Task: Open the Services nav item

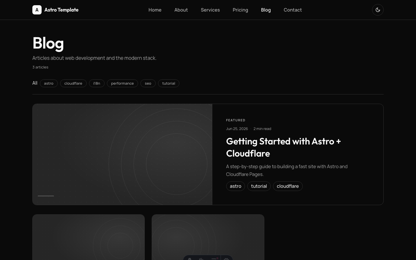Action: (x=210, y=10)
